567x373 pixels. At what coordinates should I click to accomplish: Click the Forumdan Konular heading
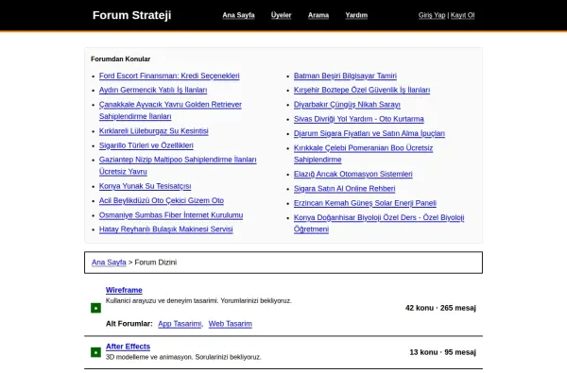pyautogui.click(x=120, y=59)
